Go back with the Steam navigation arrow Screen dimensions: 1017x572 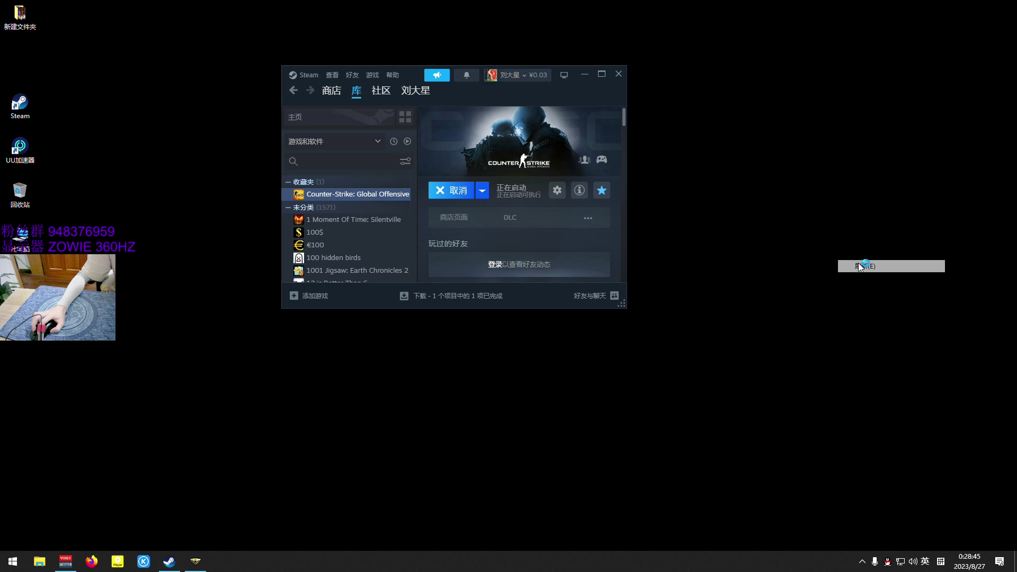[293, 91]
